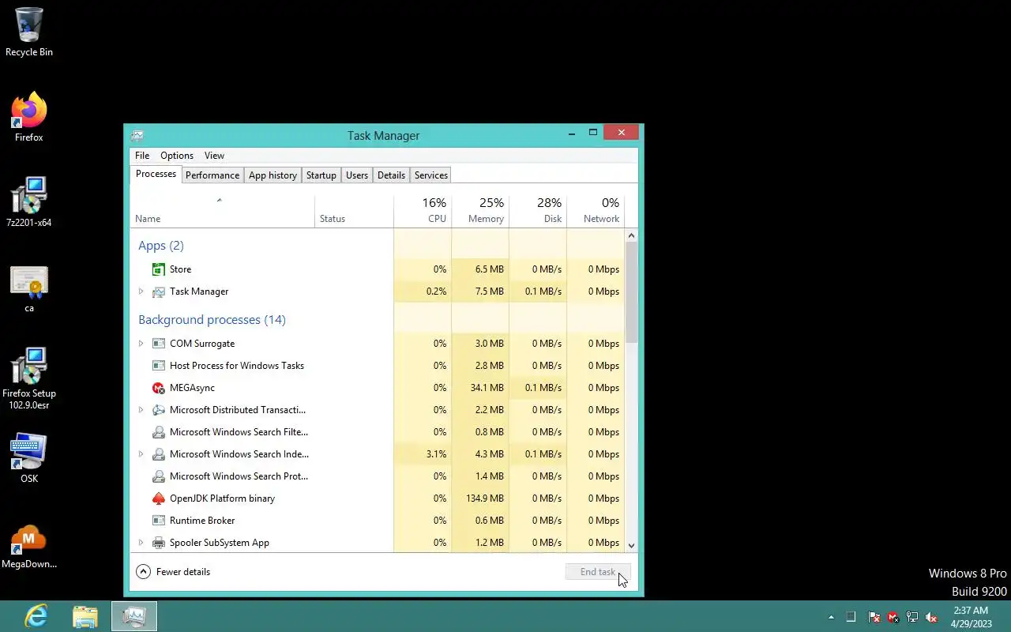Open the View menu

click(x=214, y=156)
